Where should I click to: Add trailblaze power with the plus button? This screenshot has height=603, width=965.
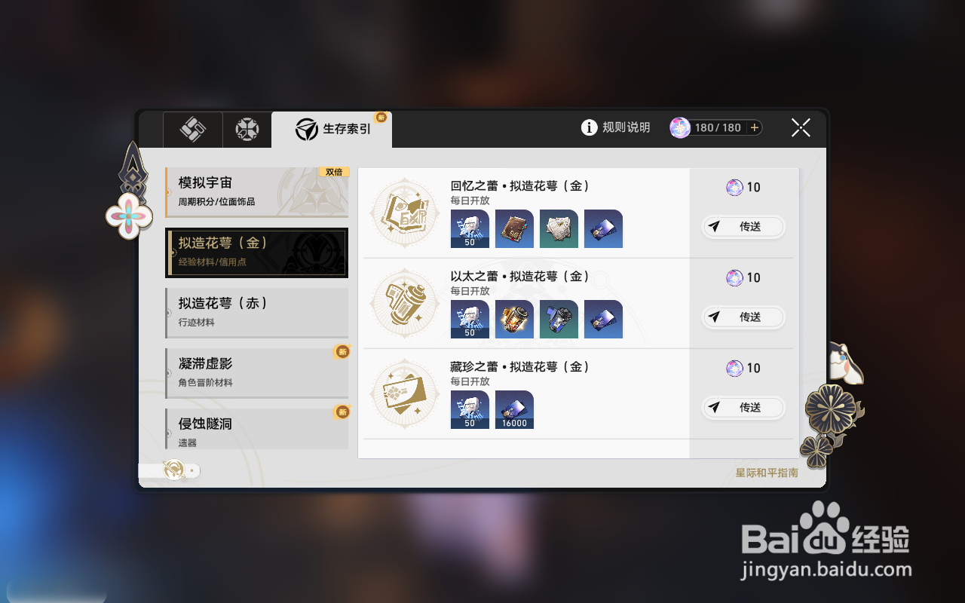[754, 127]
